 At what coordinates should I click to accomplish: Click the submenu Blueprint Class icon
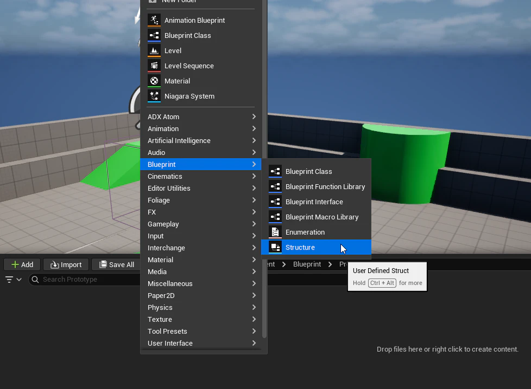[x=275, y=171]
